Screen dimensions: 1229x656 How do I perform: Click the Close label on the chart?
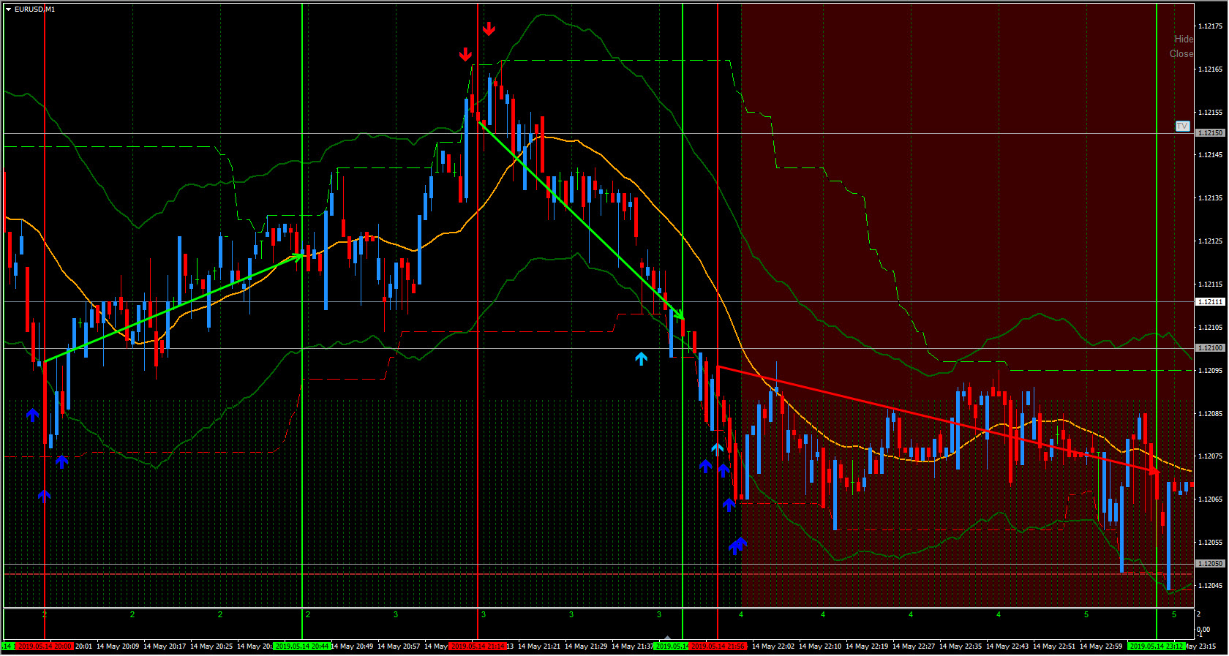[1181, 53]
